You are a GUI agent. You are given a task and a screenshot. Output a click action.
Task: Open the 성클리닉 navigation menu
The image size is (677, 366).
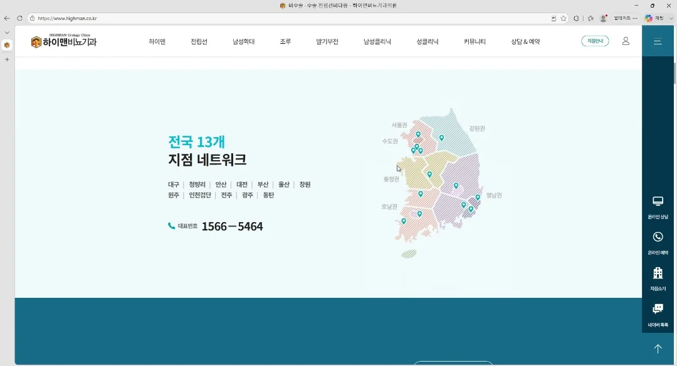428,42
